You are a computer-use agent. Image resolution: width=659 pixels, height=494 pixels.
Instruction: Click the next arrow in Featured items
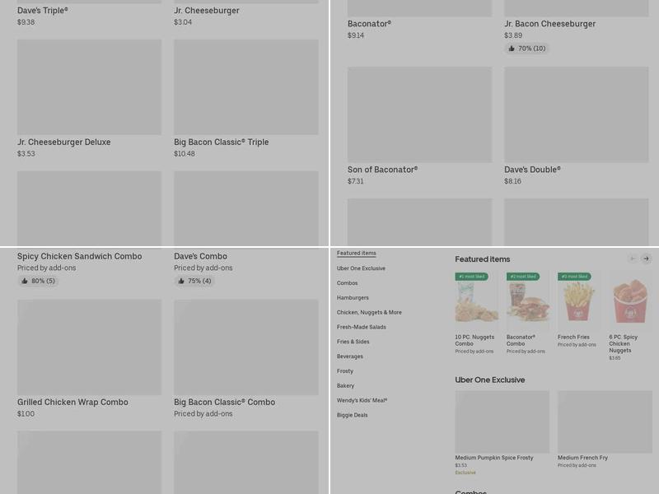646,259
